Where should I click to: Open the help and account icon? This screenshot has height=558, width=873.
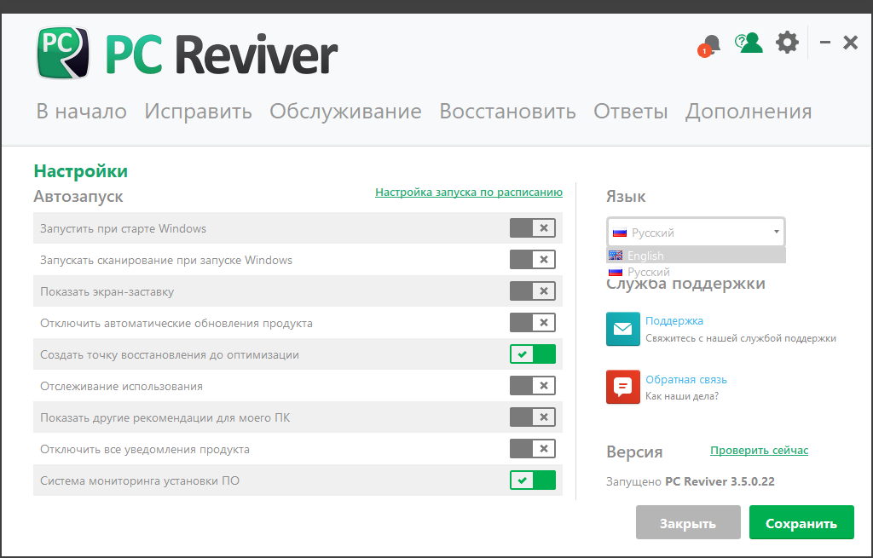pyautogui.click(x=749, y=43)
